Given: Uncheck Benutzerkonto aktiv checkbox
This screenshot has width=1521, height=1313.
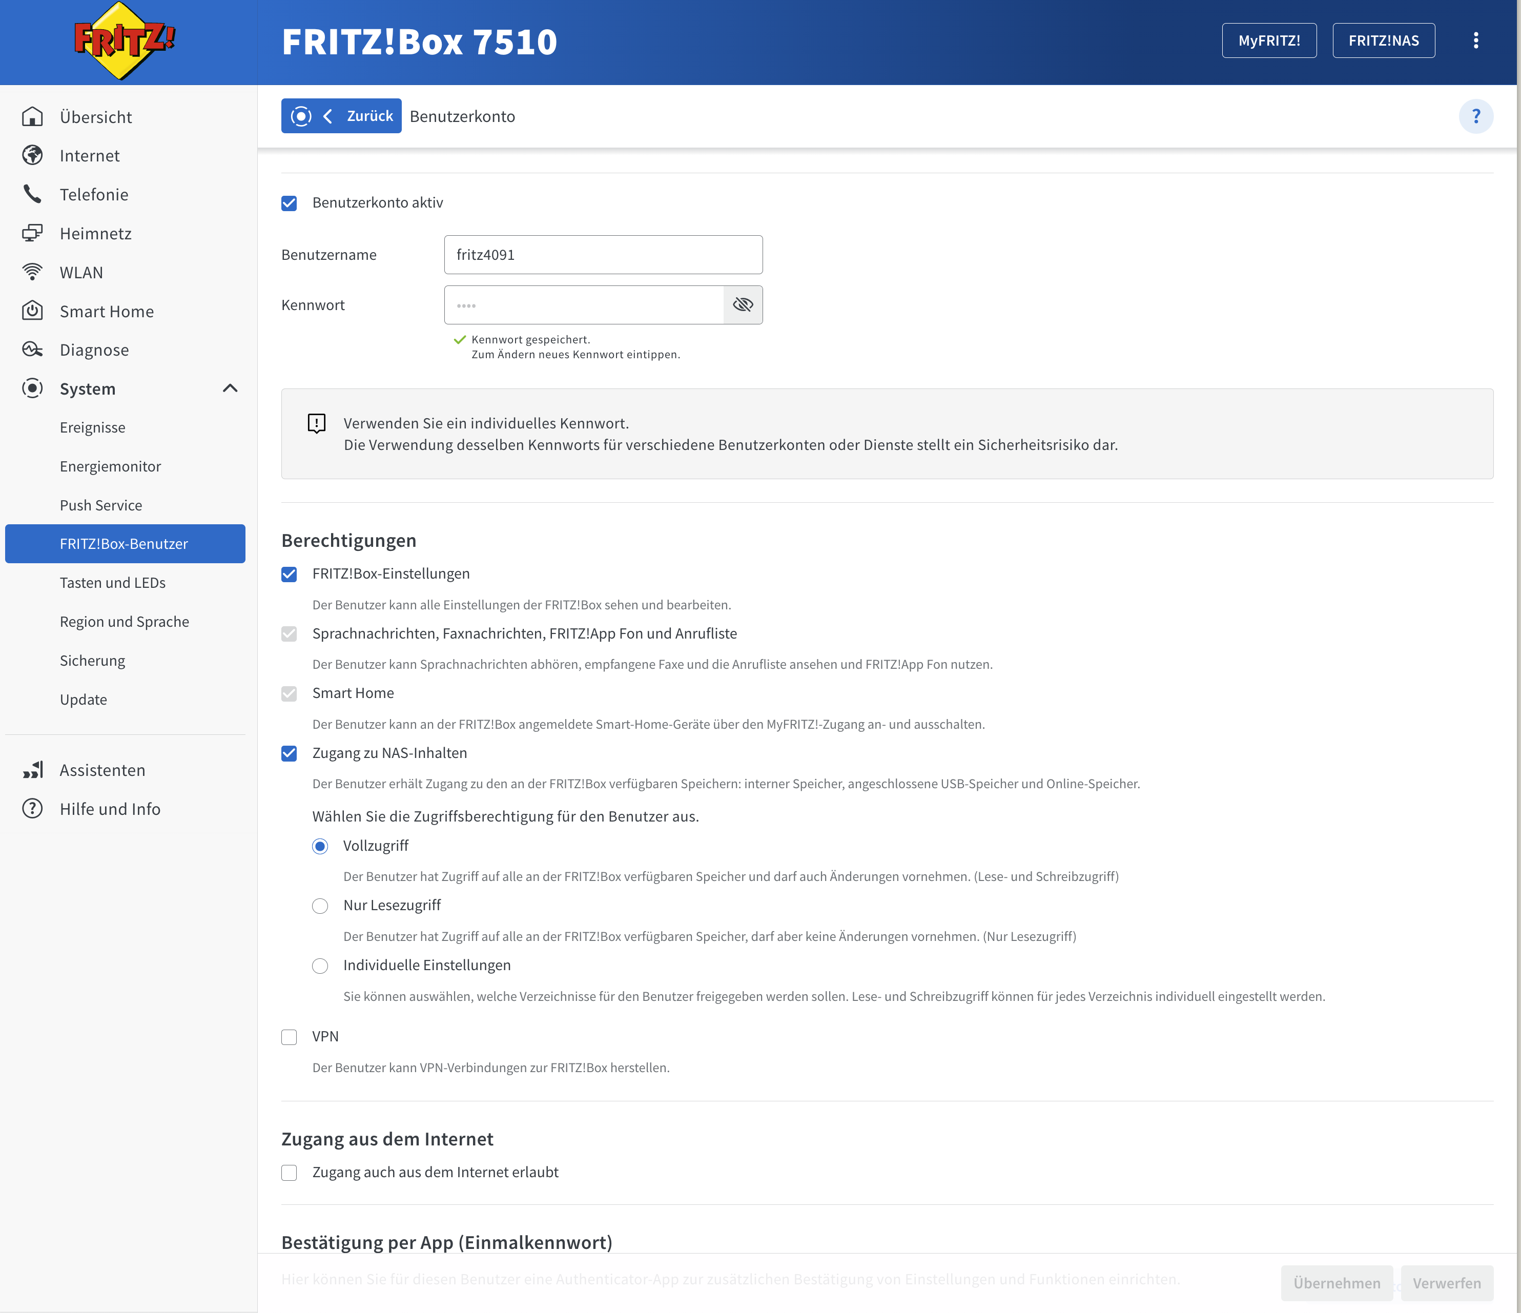Looking at the screenshot, I should pyautogui.click(x=289, y=202).
